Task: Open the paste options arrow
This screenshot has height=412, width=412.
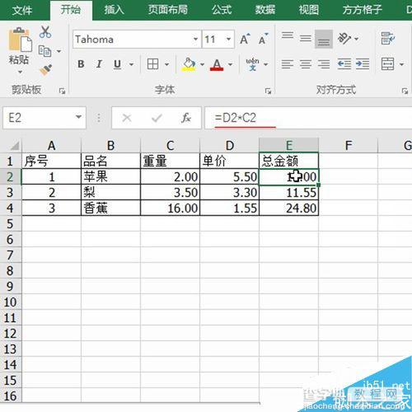Action: point(20,73)
